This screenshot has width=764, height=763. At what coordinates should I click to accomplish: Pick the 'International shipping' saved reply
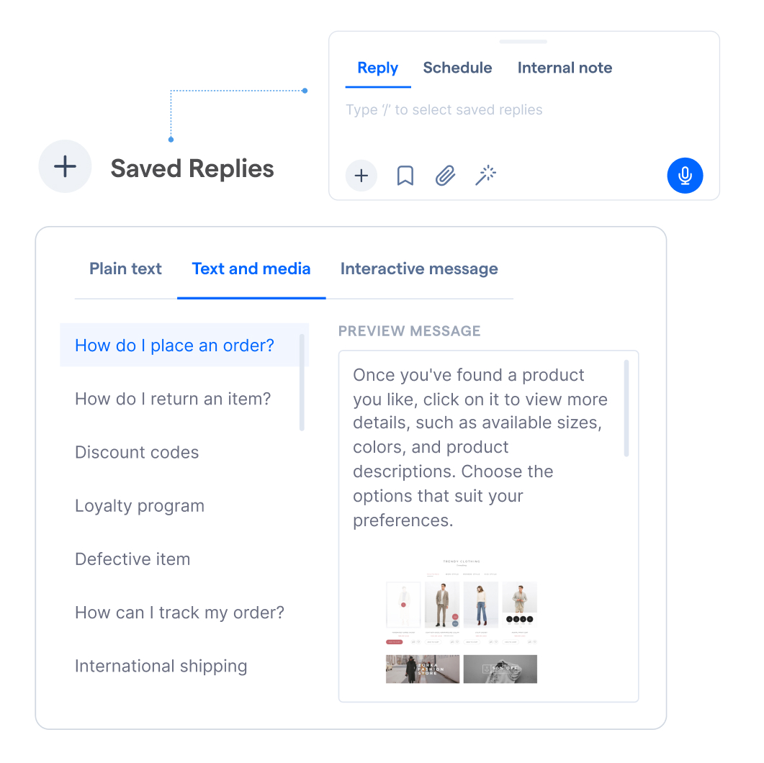(x=161, y=666)
